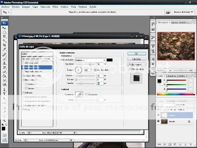The width and height of the screenshot is (197, 148).
Task: Switch to the Muestras tab
Action: 172,76
